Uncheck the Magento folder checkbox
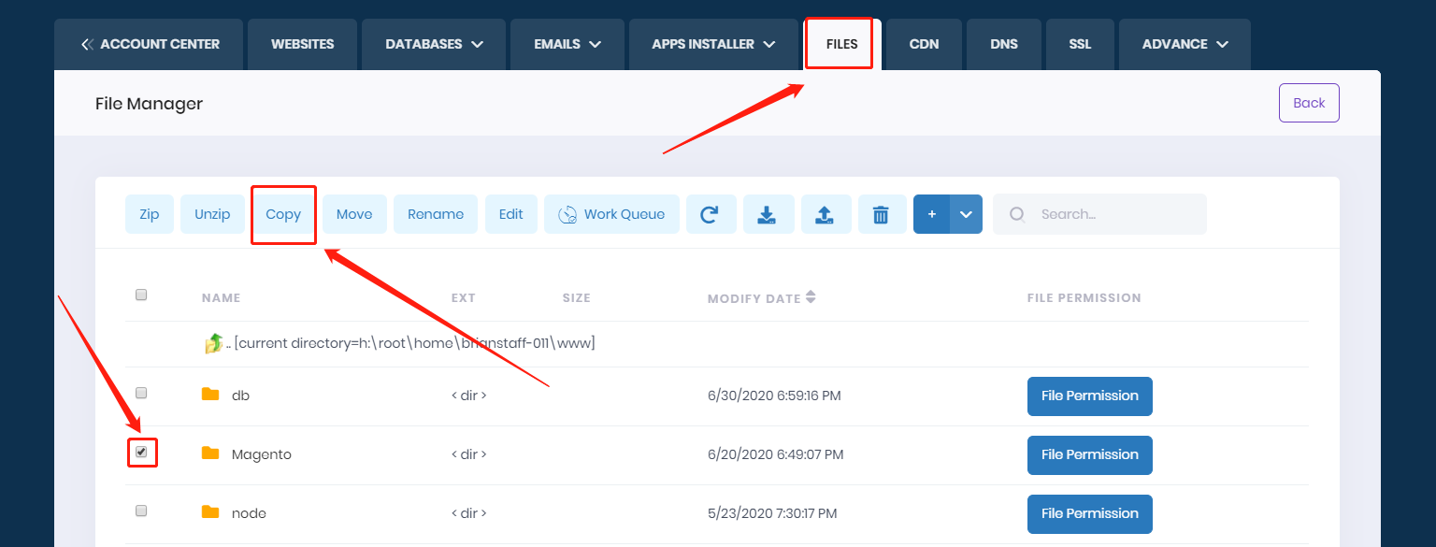Image resolution: width=1436 pixels, height=547 pixels. (141, 453)
